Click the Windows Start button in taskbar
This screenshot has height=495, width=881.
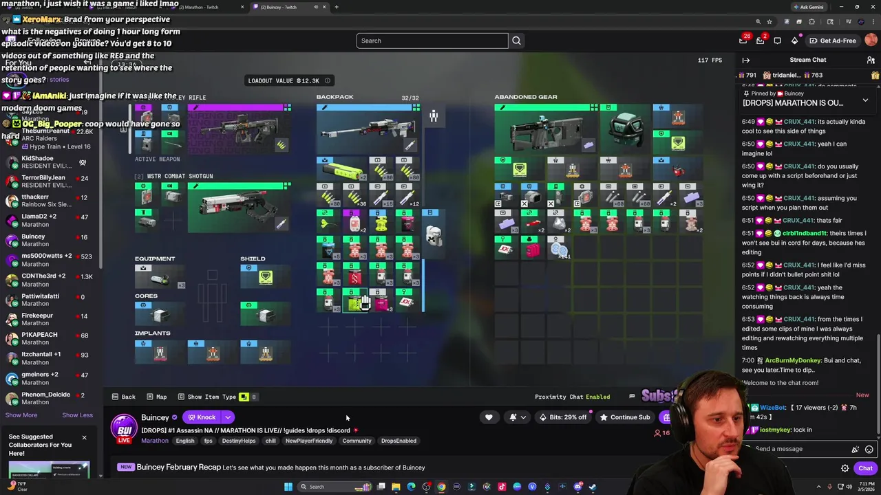(288, 487)
